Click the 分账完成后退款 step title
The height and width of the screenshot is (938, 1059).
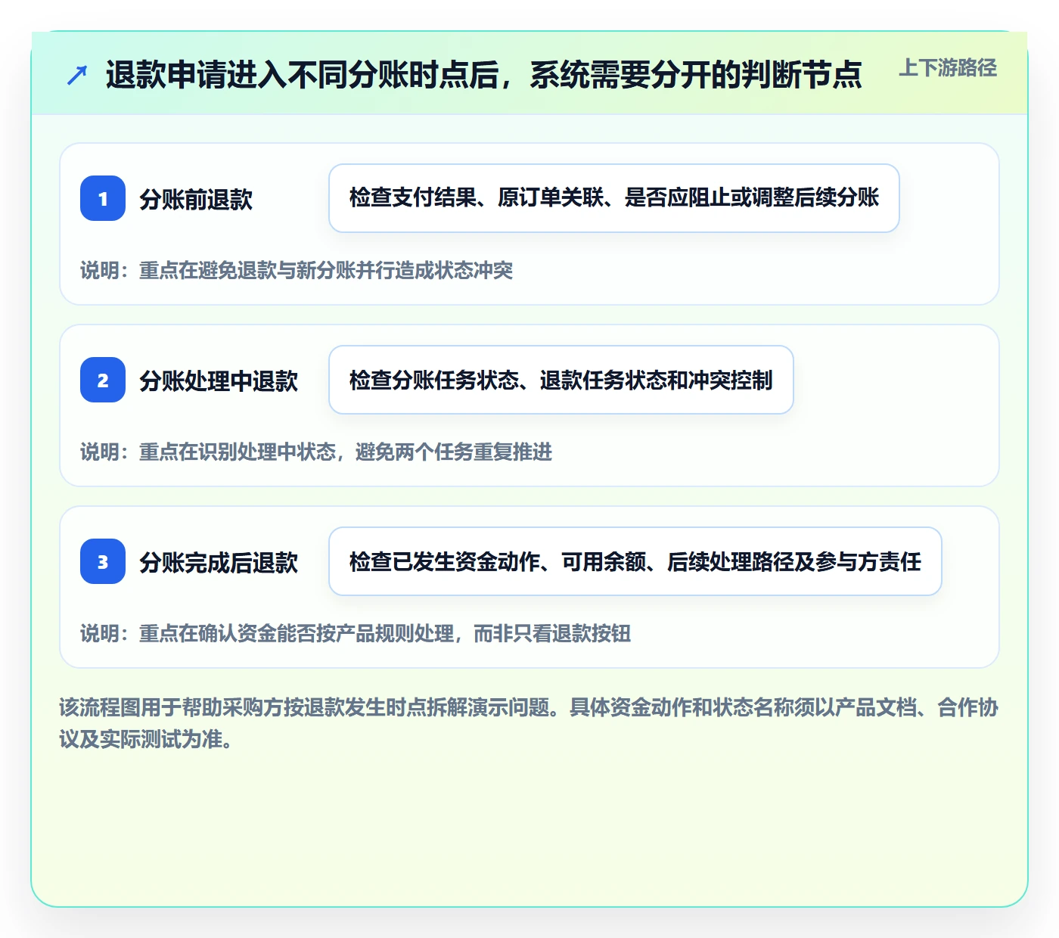pos(219,562)
